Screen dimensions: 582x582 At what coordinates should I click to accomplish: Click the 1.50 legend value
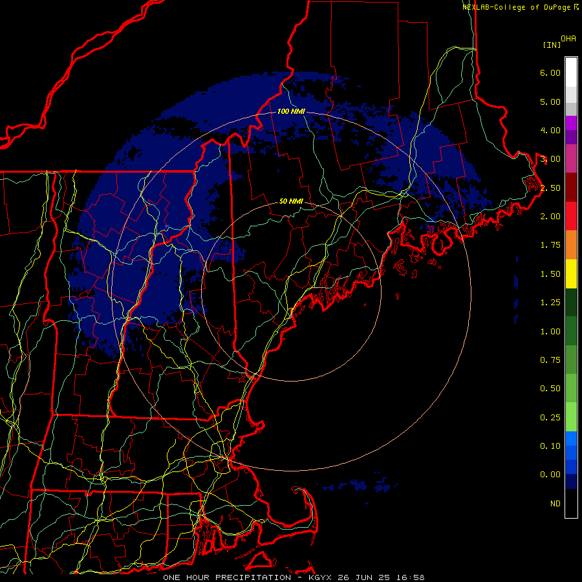point(550,274)
